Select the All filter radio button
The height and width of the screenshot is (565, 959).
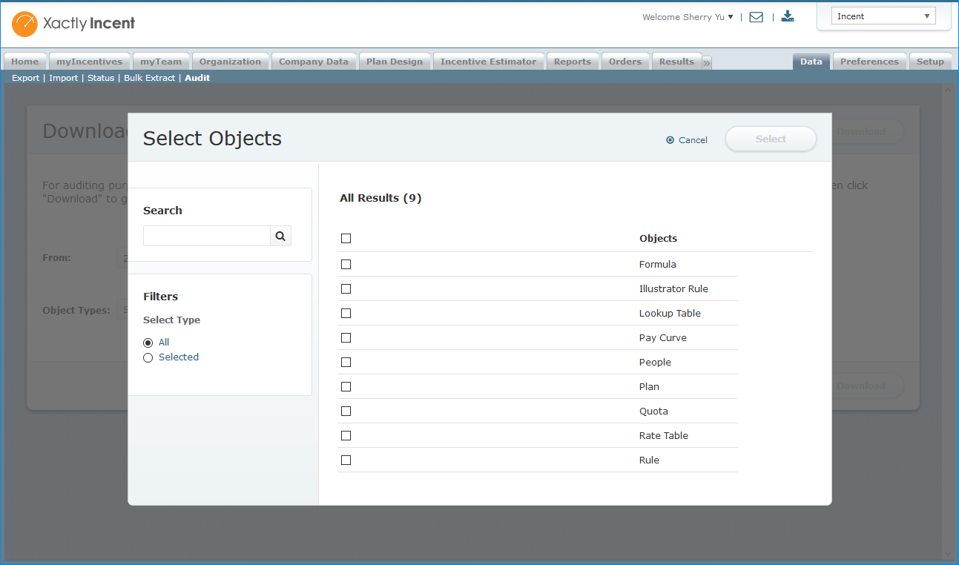click(x=148, y=343)
